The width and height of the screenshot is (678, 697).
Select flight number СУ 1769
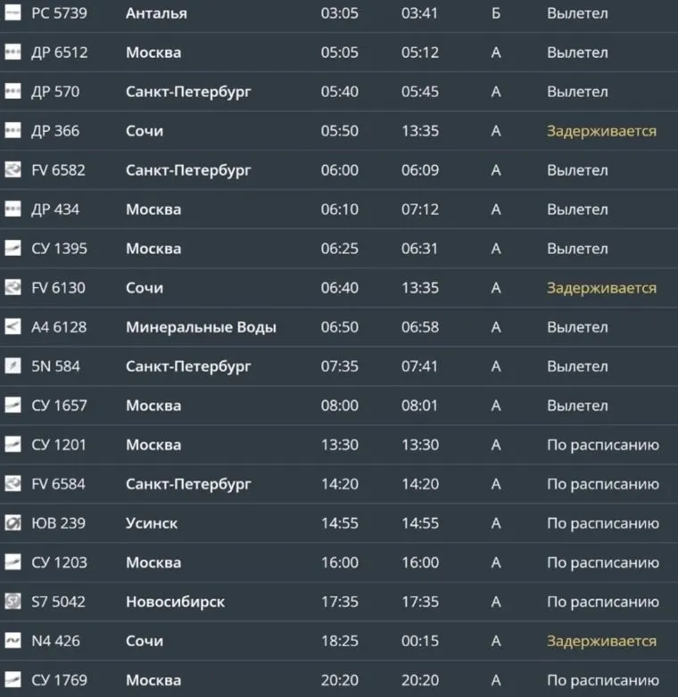59,680
